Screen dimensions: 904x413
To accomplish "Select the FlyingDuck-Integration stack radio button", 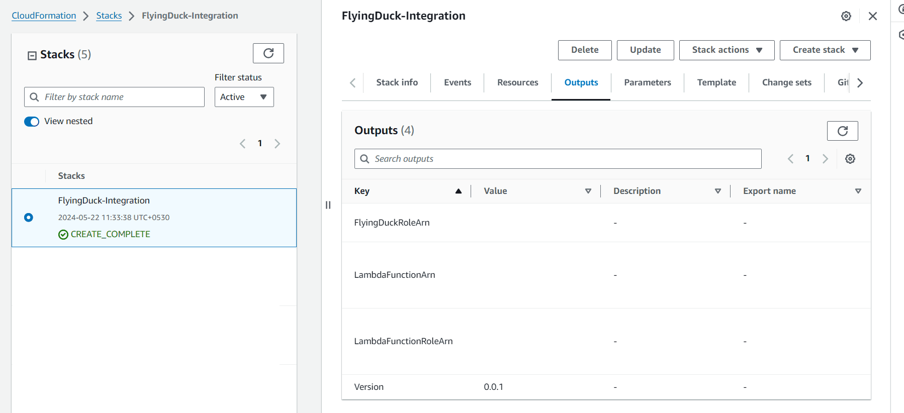I will 29,218.
